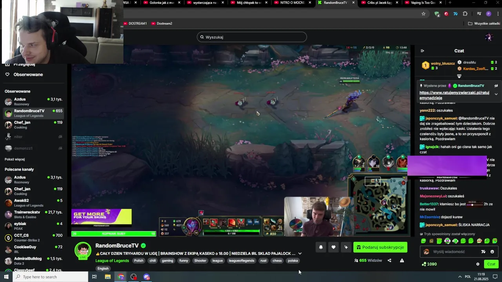Click POL language indicator in tray
The height and width of the screenshot is (282, 502).
[468, 277]
